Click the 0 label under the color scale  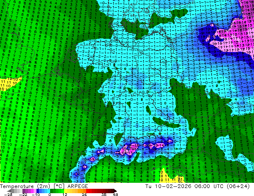point(50,194)
